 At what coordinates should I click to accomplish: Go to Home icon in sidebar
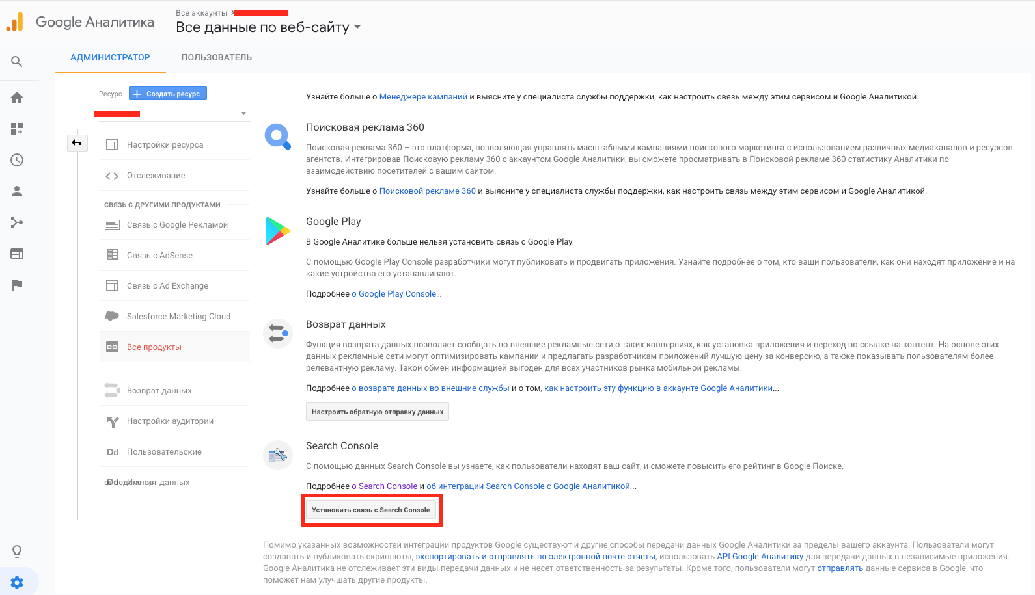click(x=17, y=98)
